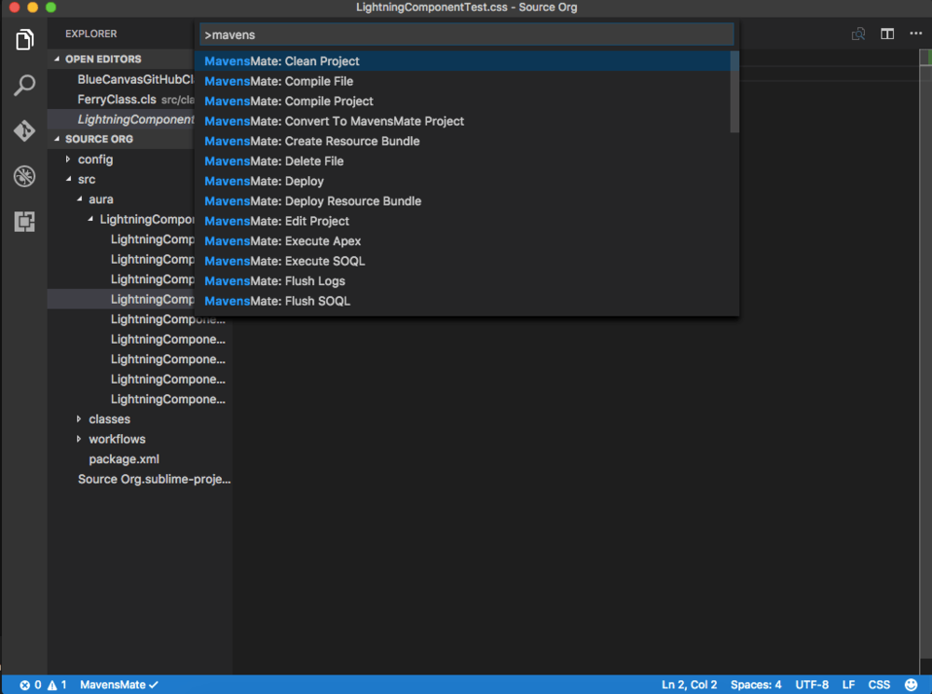This screenshot has width=932, height=694.
Task: Collapse the aura folder
Action: pyautogui.click(x=79, y=199)
